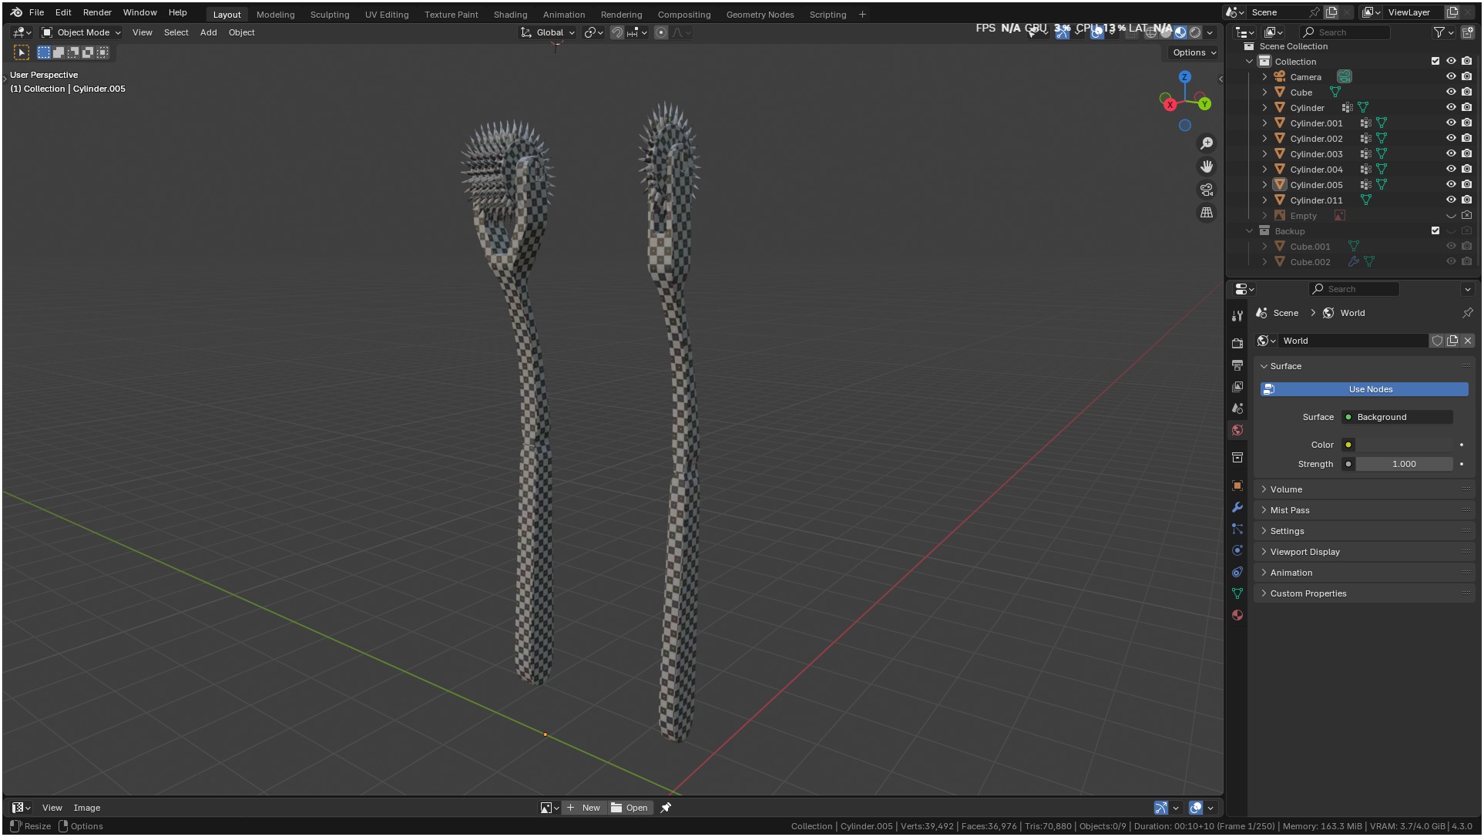Toggle camera view icon in viewport
Viewport: 1484px width, 837px height.
(x=1207, y=190)
